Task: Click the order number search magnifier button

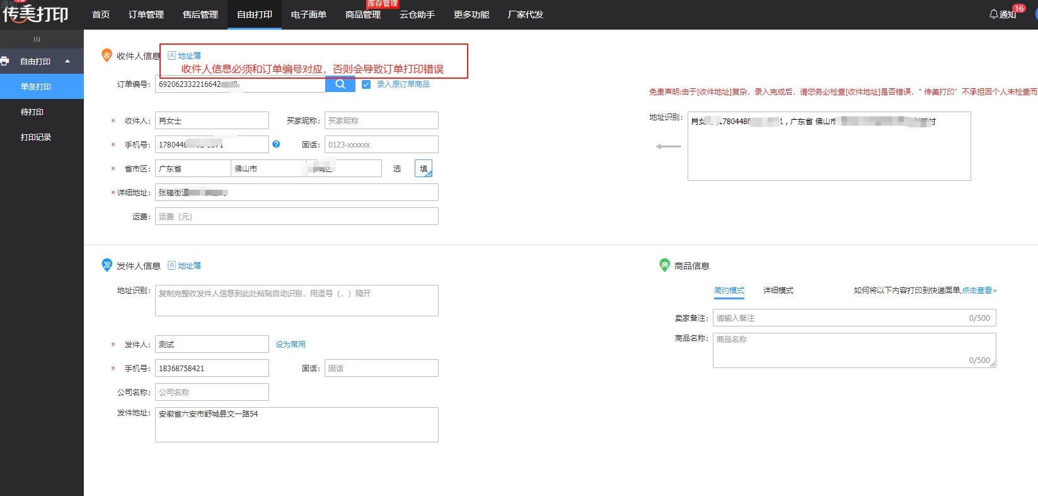Action: coord(340,84)
